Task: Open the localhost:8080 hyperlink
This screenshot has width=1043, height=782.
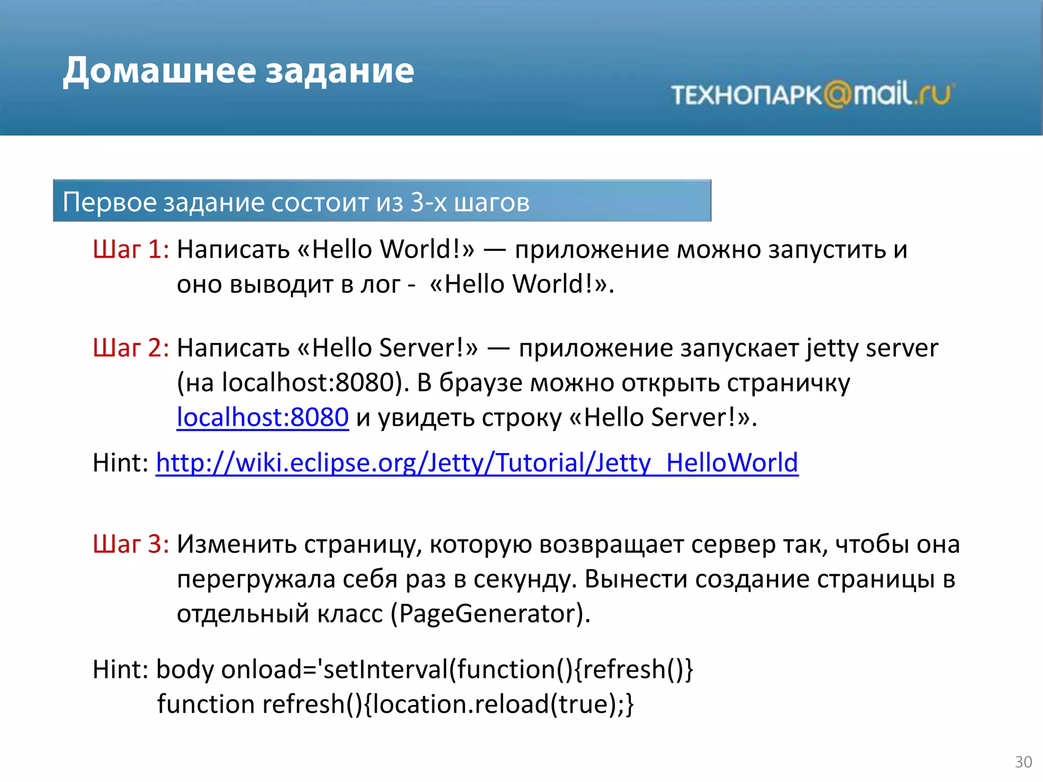Action: point(263,417)
